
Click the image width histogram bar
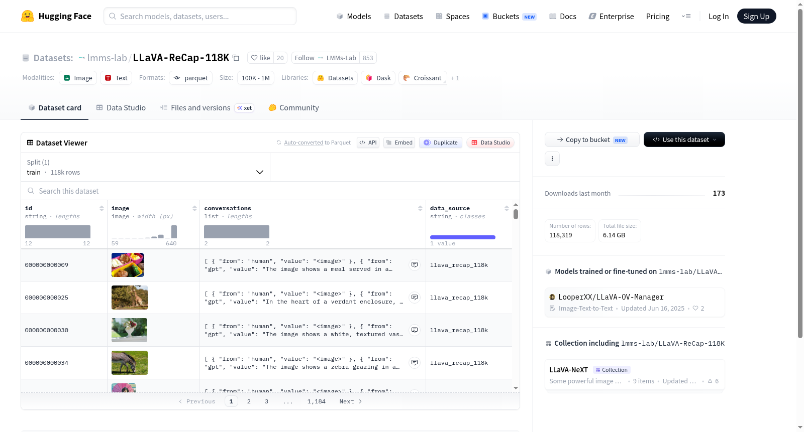174,231
